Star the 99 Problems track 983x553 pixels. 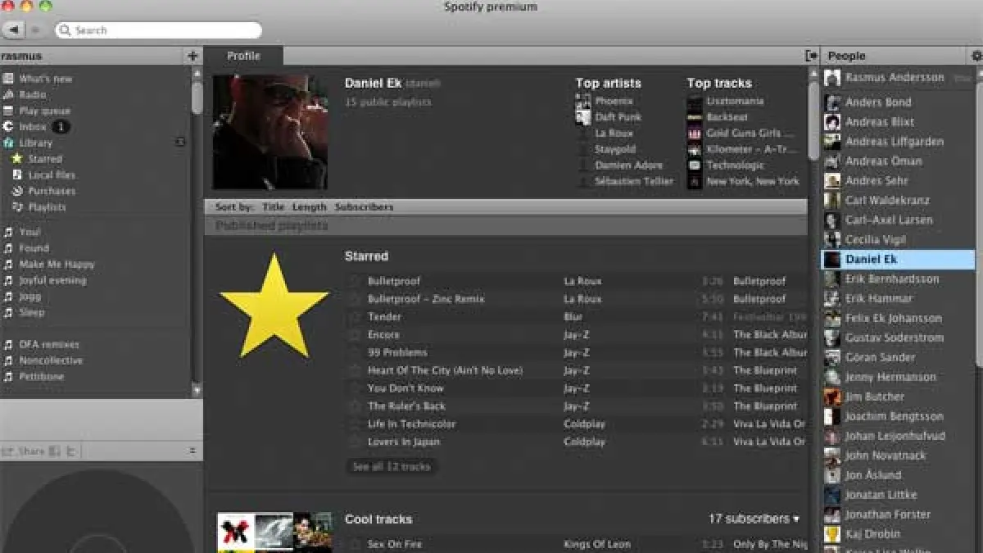pyautogui.click(x=355, y=353)
